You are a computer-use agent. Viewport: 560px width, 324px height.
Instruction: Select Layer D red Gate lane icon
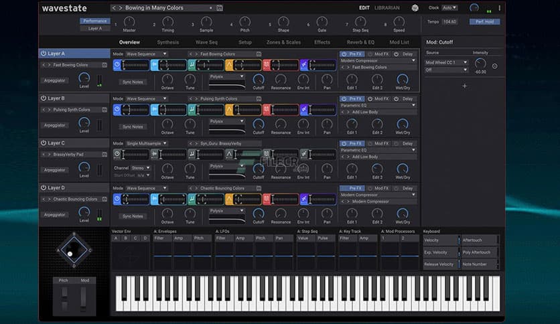pos(267,199)
